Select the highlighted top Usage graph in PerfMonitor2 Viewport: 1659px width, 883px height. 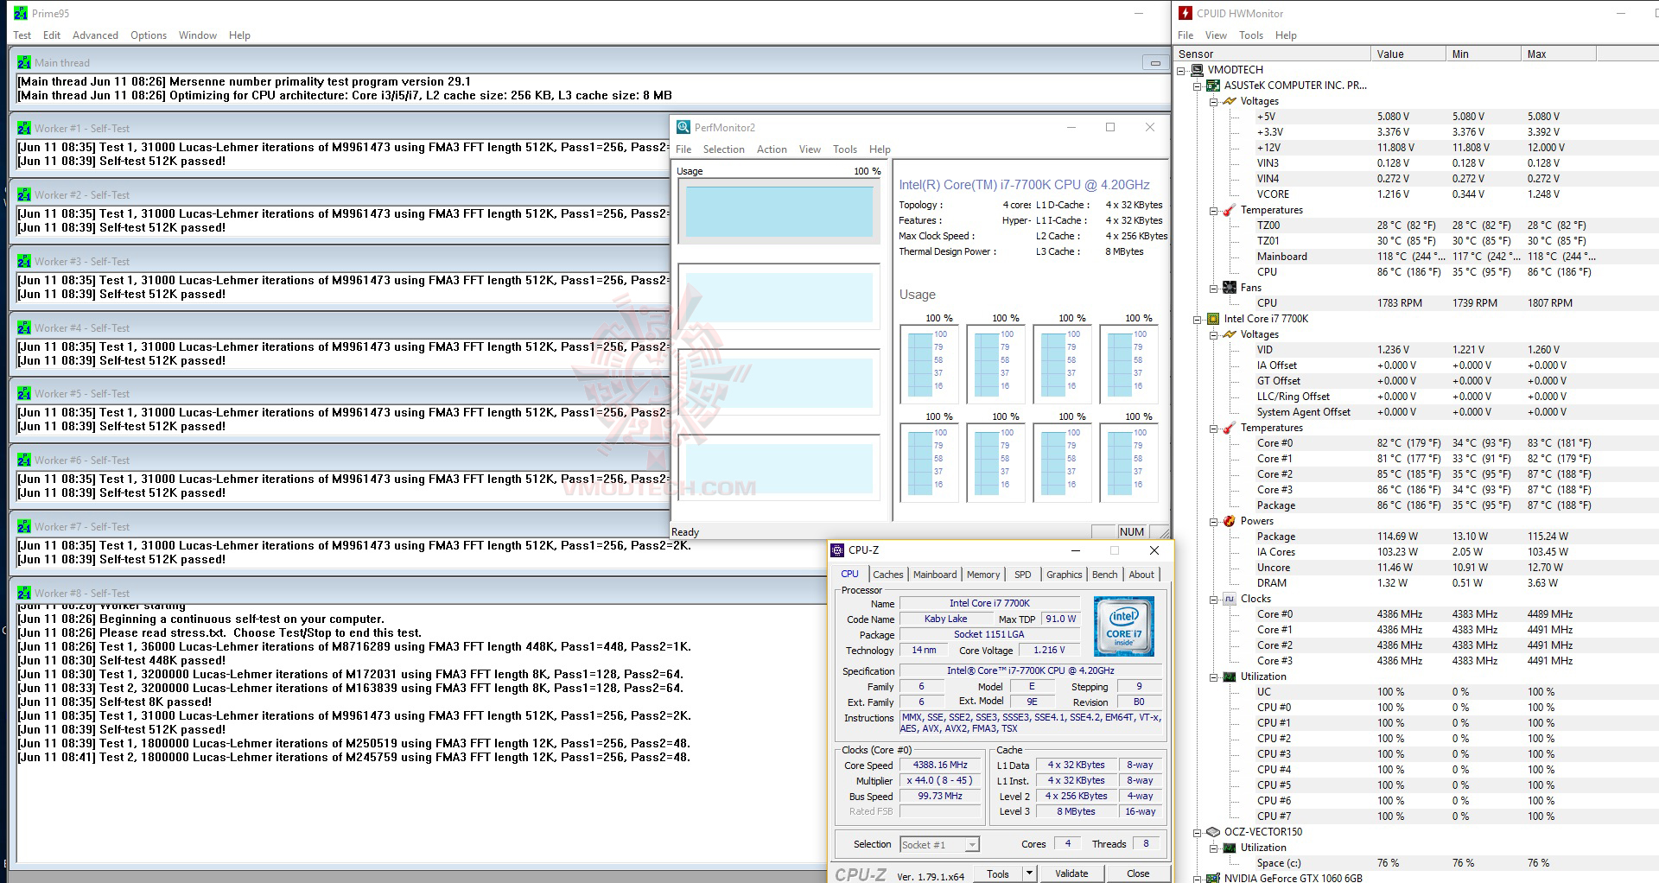(x=779, y=212)
